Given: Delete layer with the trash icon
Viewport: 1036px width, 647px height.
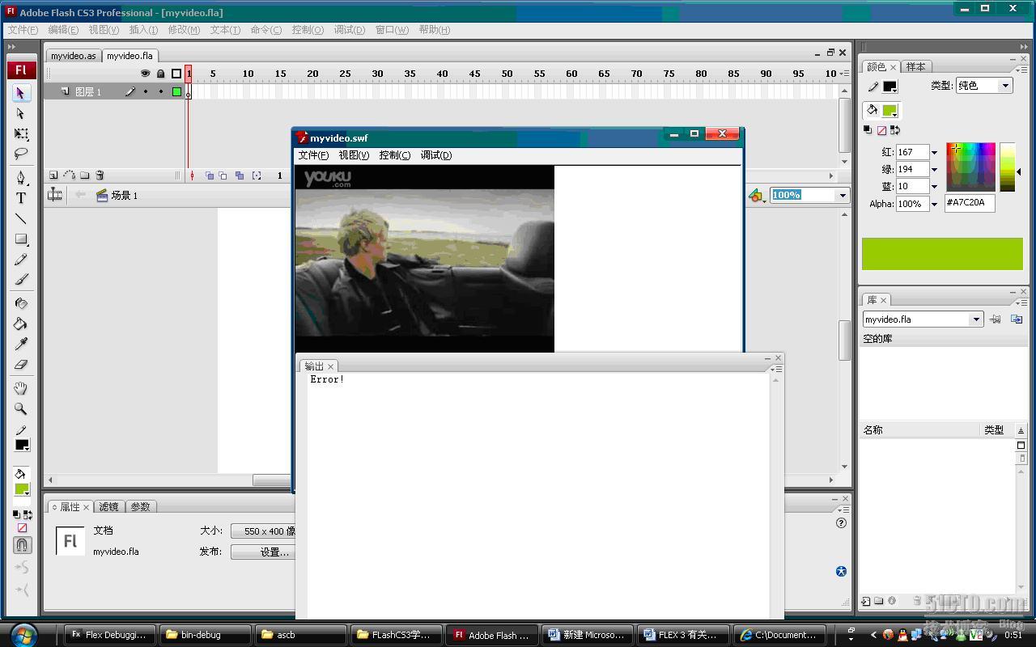Looking at the screenshot, I should (100, 175).
